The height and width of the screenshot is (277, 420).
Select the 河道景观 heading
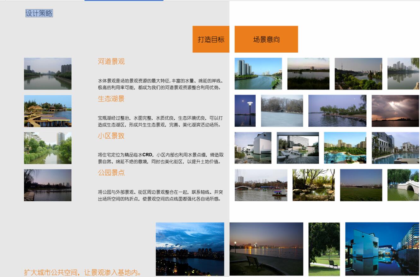(111, 61)
